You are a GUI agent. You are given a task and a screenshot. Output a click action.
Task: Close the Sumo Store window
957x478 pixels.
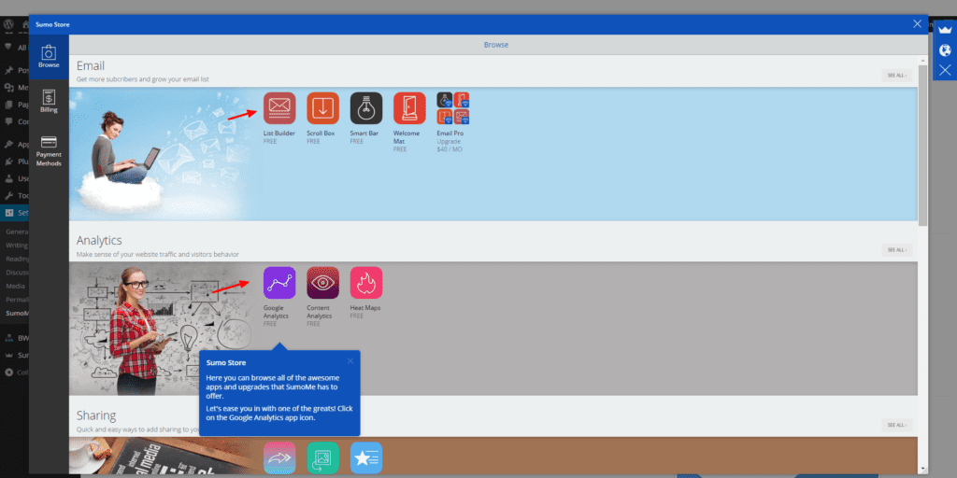pos(918,23)
